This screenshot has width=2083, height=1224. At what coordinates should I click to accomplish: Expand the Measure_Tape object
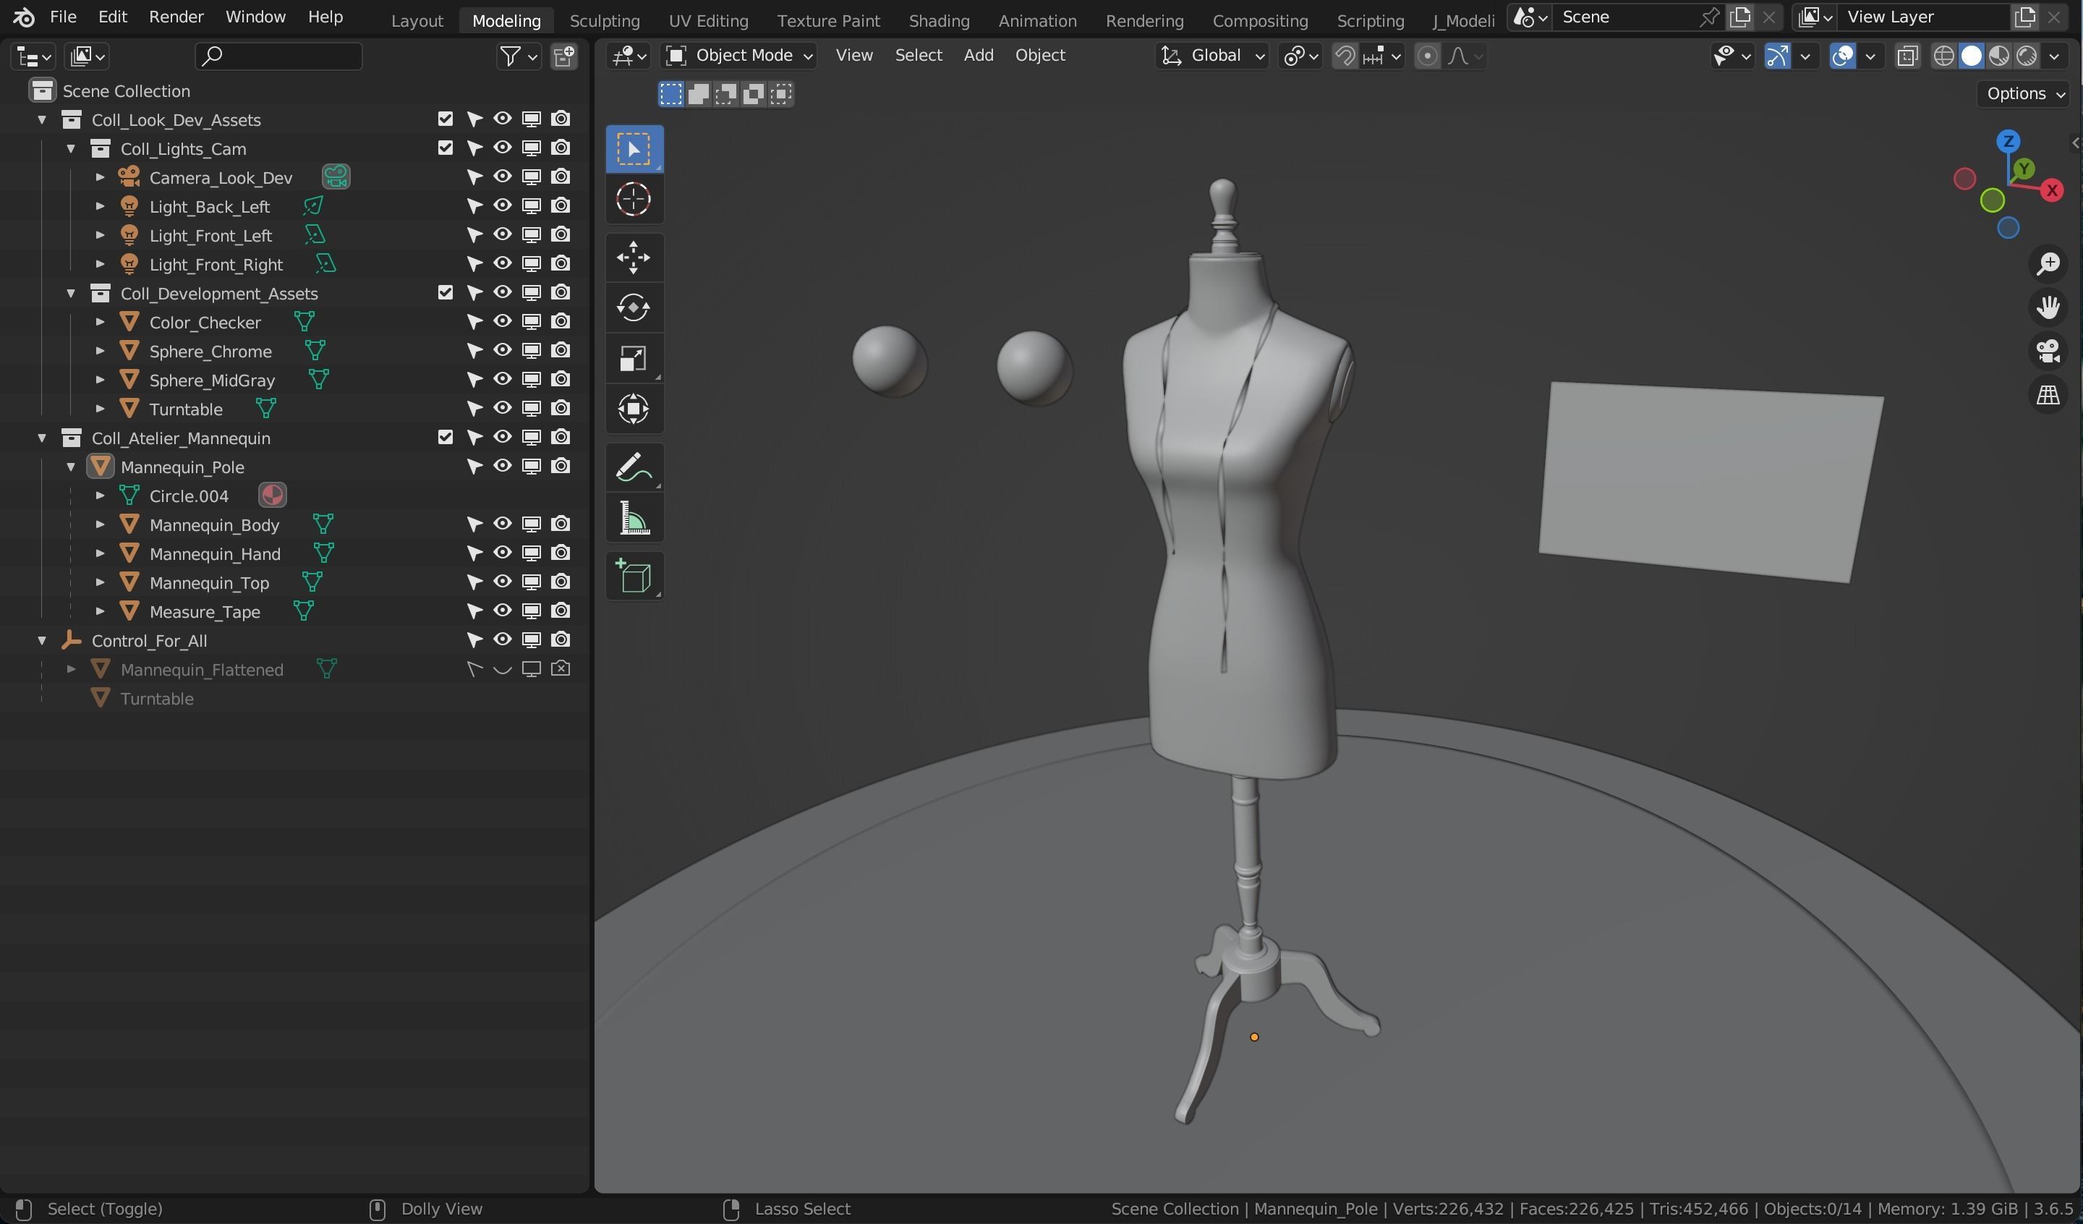click(100, 612)
